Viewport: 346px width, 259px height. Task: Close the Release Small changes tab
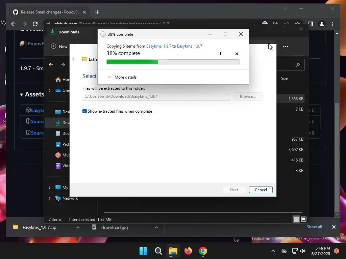pyautogui.click(x=84, y=12)
